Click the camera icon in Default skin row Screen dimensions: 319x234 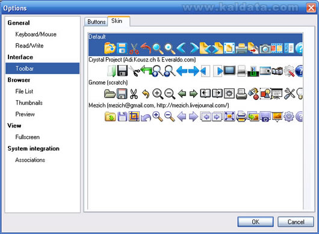(265, 49)
